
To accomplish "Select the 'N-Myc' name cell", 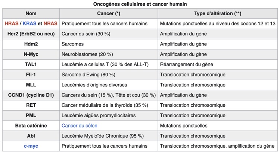I will tap(31, 54).
